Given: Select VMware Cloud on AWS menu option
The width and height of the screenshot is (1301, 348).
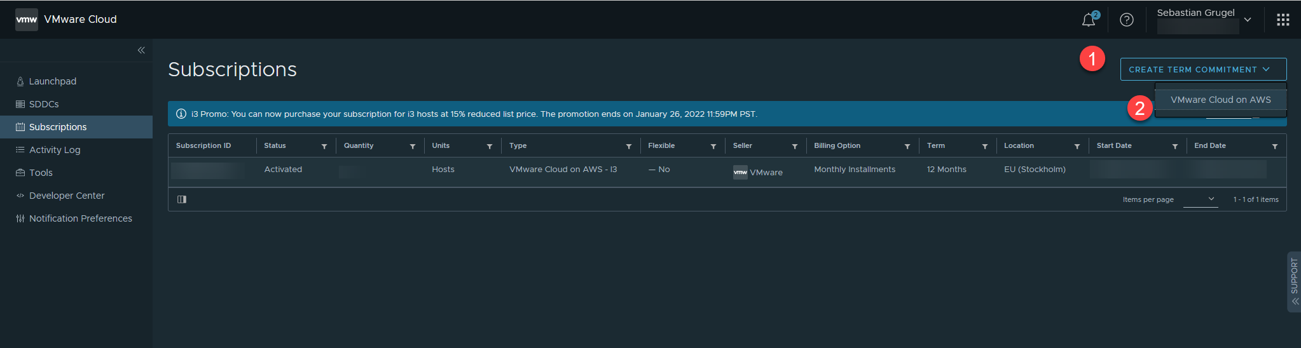Looking at the screenshot, I should (1220, 100).
